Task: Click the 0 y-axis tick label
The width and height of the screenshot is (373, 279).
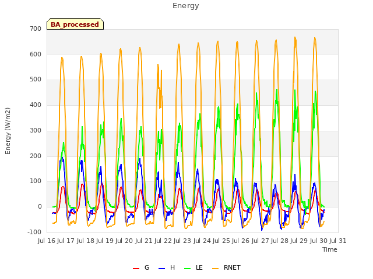Action: point(40,207)
